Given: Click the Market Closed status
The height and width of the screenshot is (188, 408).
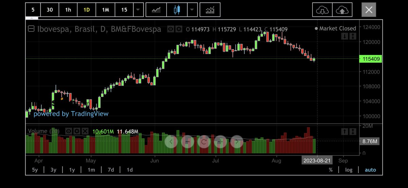Looking at the screenshot, I should click(335, 29).
